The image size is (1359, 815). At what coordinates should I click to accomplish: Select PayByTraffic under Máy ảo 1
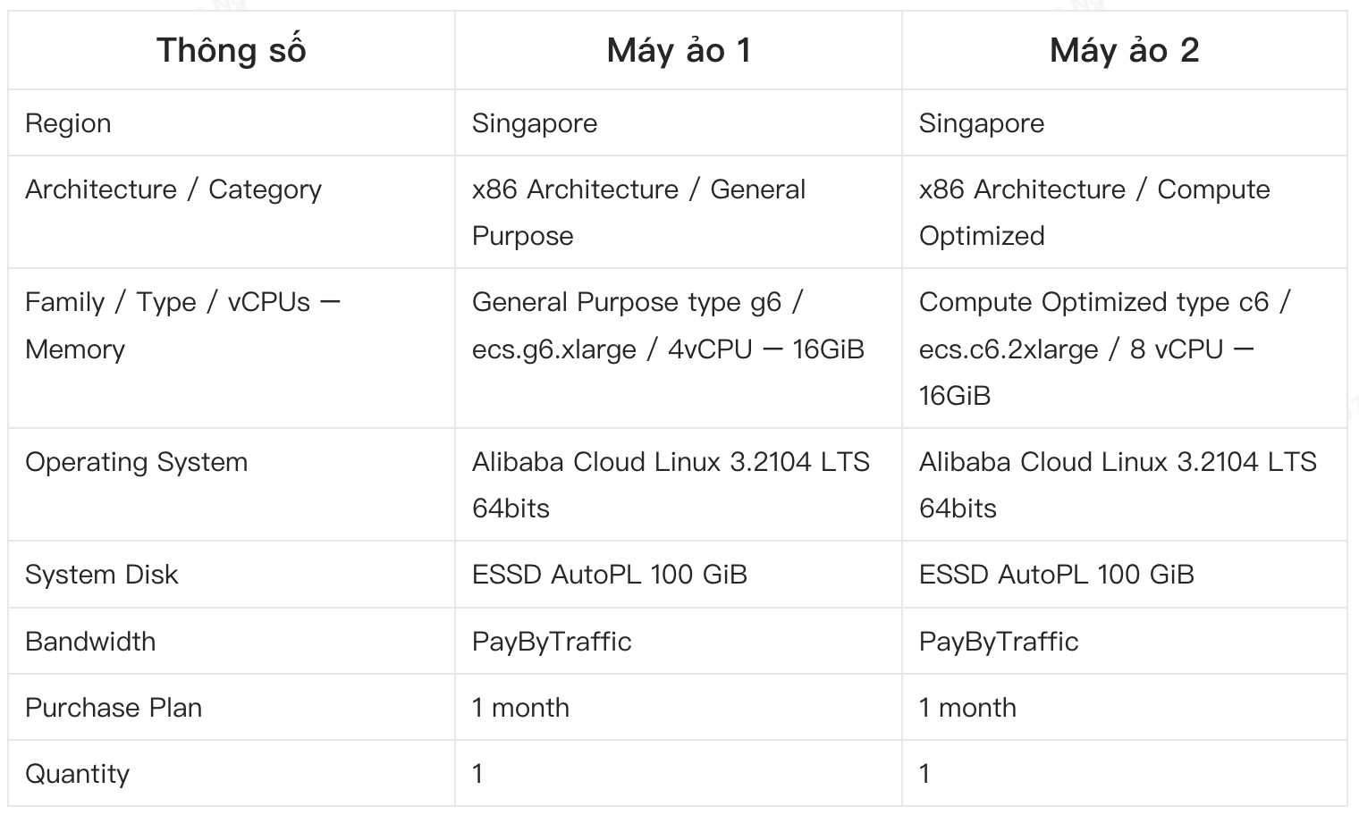(x=552, y=642)
